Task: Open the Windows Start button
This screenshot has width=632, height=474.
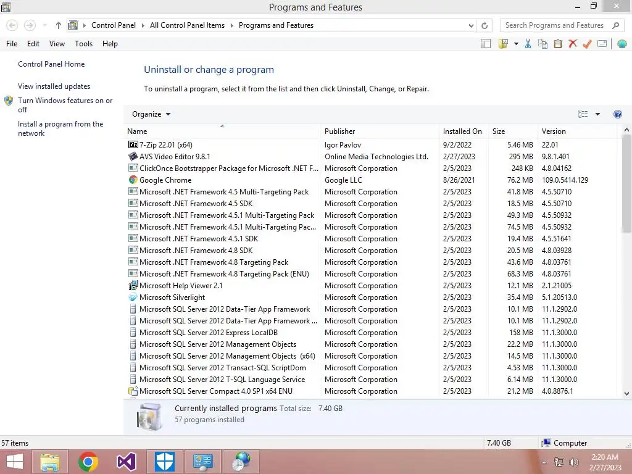Action: point(15,462)
